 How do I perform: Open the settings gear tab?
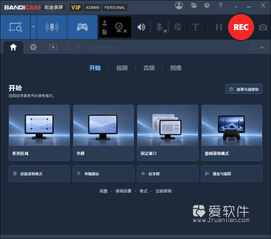pyautogui.click(x=33, y=47)
